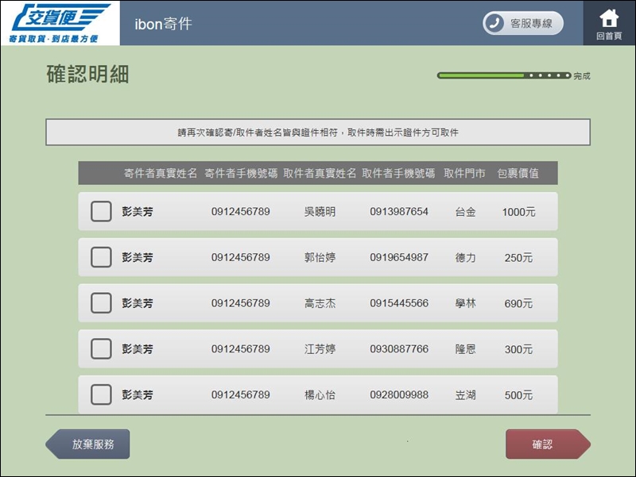Click the 包裹價值 column header
636x477 pixels.
518,173
